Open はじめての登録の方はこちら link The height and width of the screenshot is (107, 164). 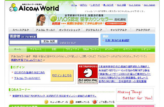[x=29, y=72]
